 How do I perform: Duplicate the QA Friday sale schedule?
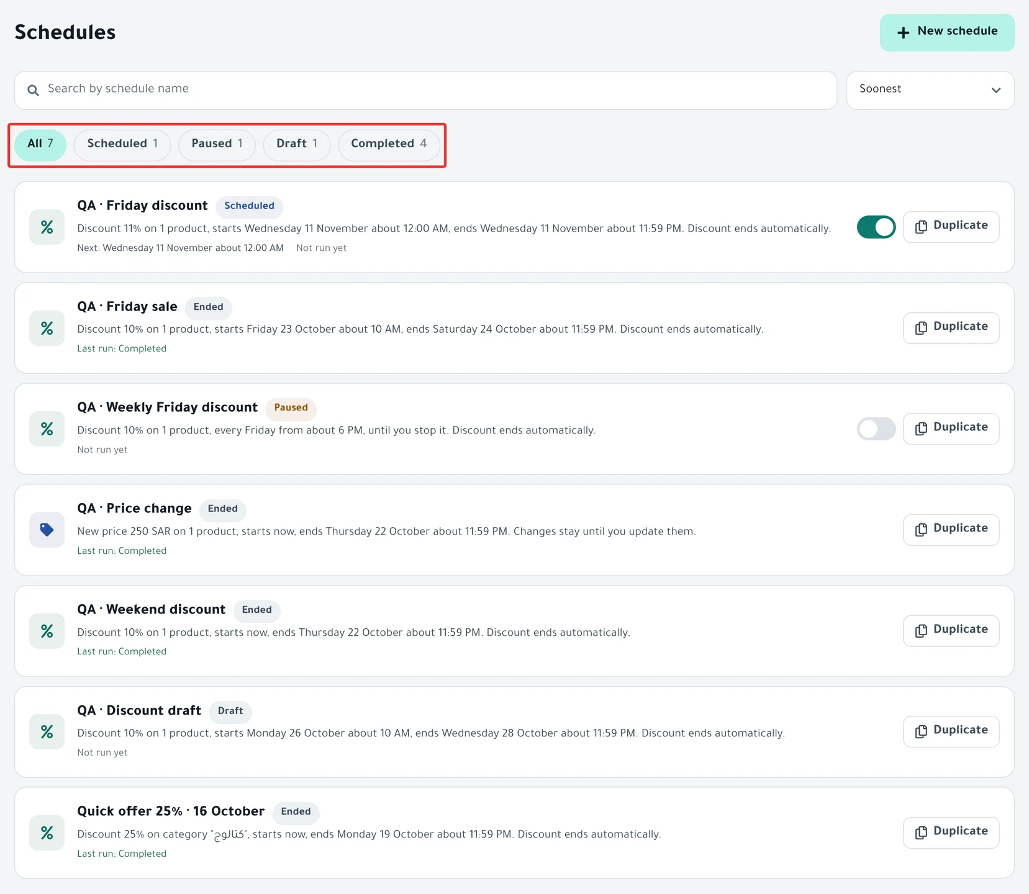(951, 328)
